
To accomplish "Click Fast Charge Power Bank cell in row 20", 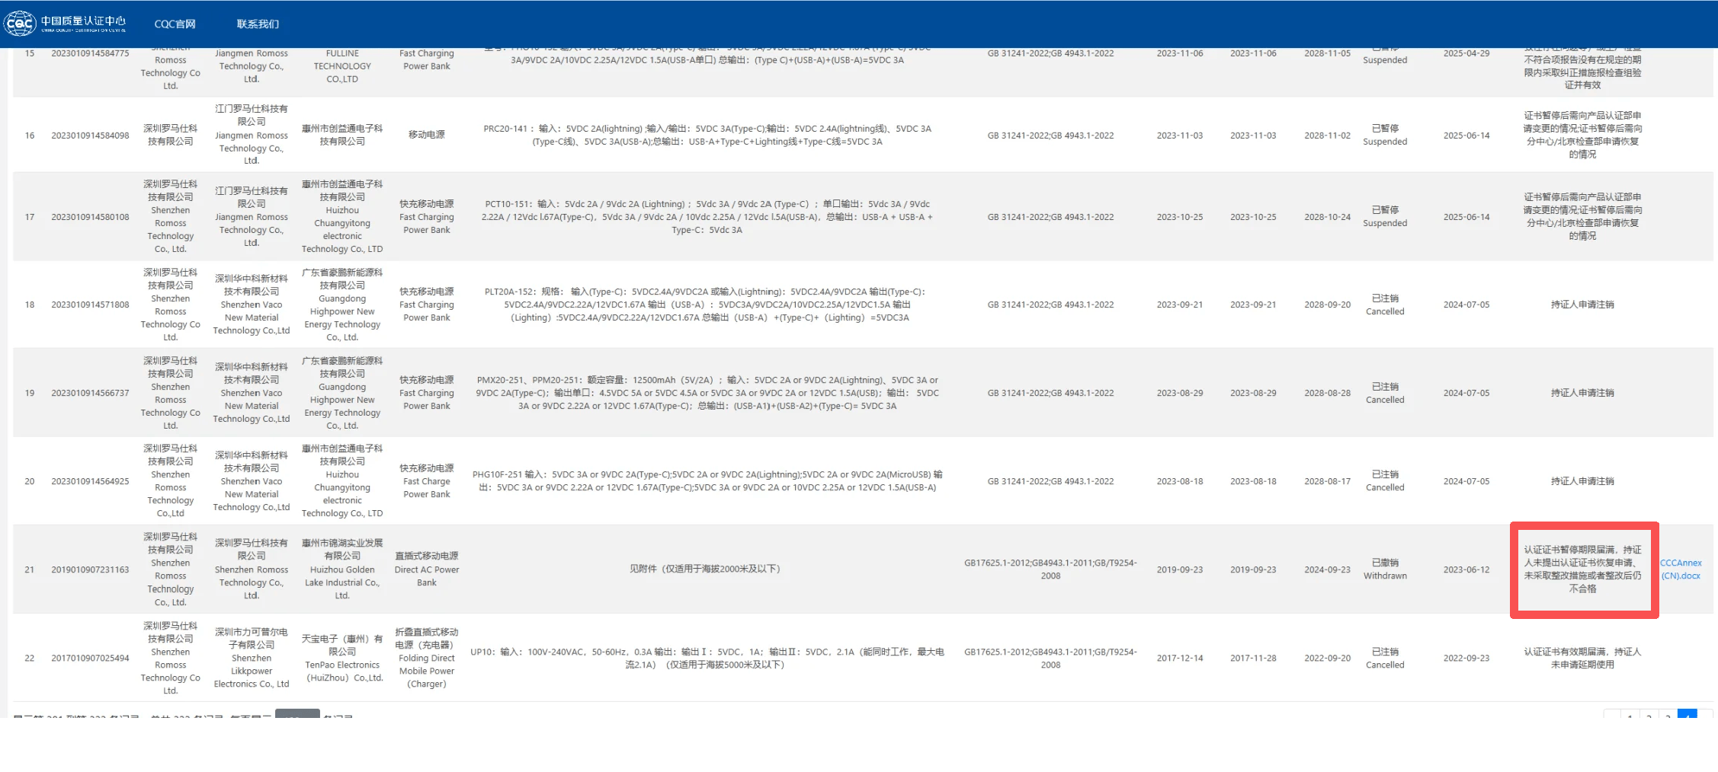I will coord(427,480).
